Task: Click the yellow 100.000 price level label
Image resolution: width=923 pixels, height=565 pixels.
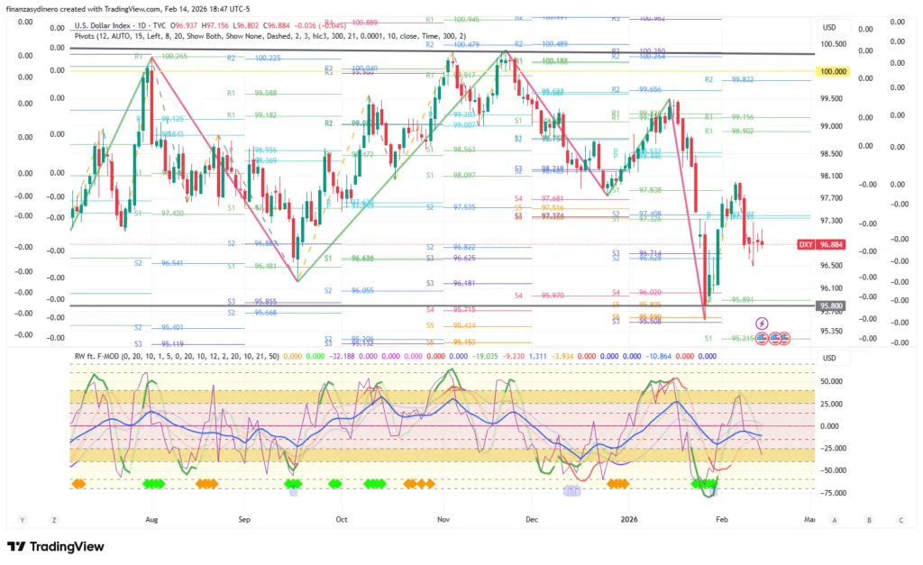Action: pyautogui.click(x=831, y=70)
